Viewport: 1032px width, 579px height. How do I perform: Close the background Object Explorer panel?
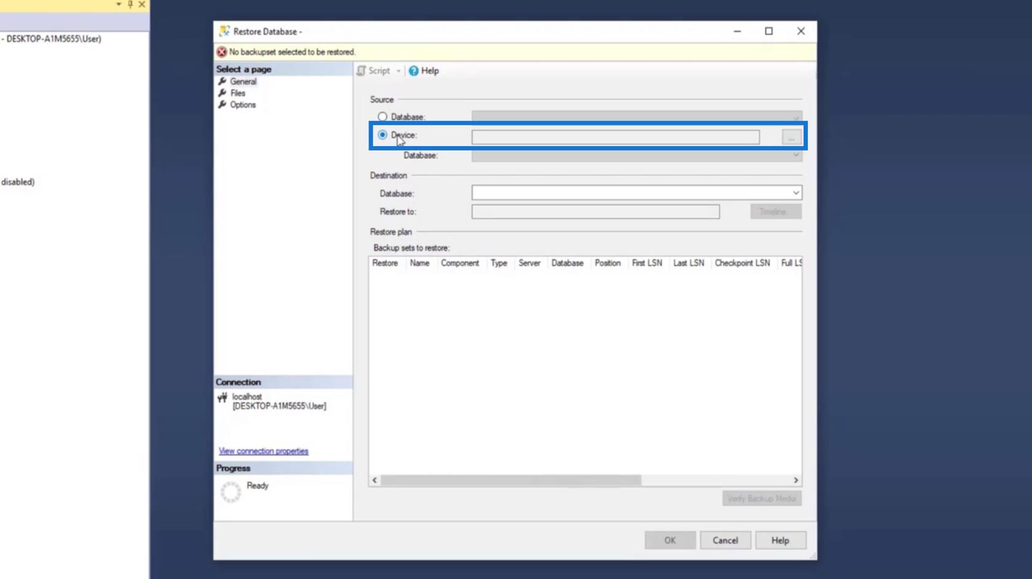click(142, 4)
